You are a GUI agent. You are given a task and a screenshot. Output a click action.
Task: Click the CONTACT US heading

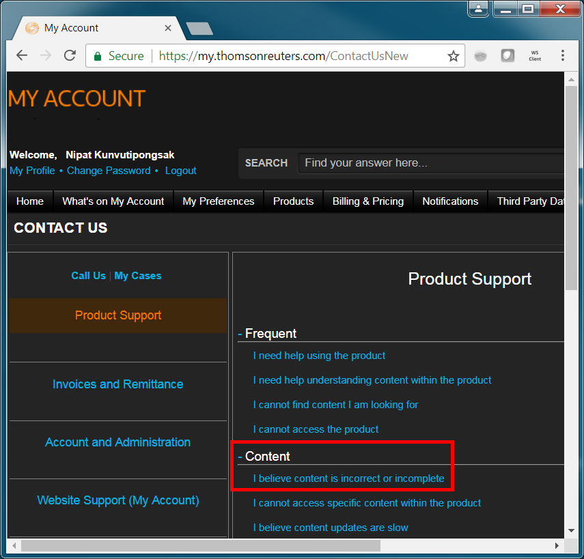(61, 228)
